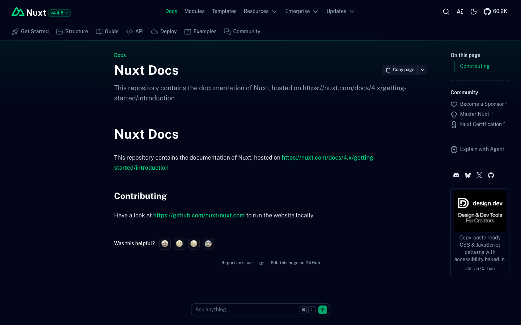
Task: Toggle dark mode moon icon
Action: (474, 12)
